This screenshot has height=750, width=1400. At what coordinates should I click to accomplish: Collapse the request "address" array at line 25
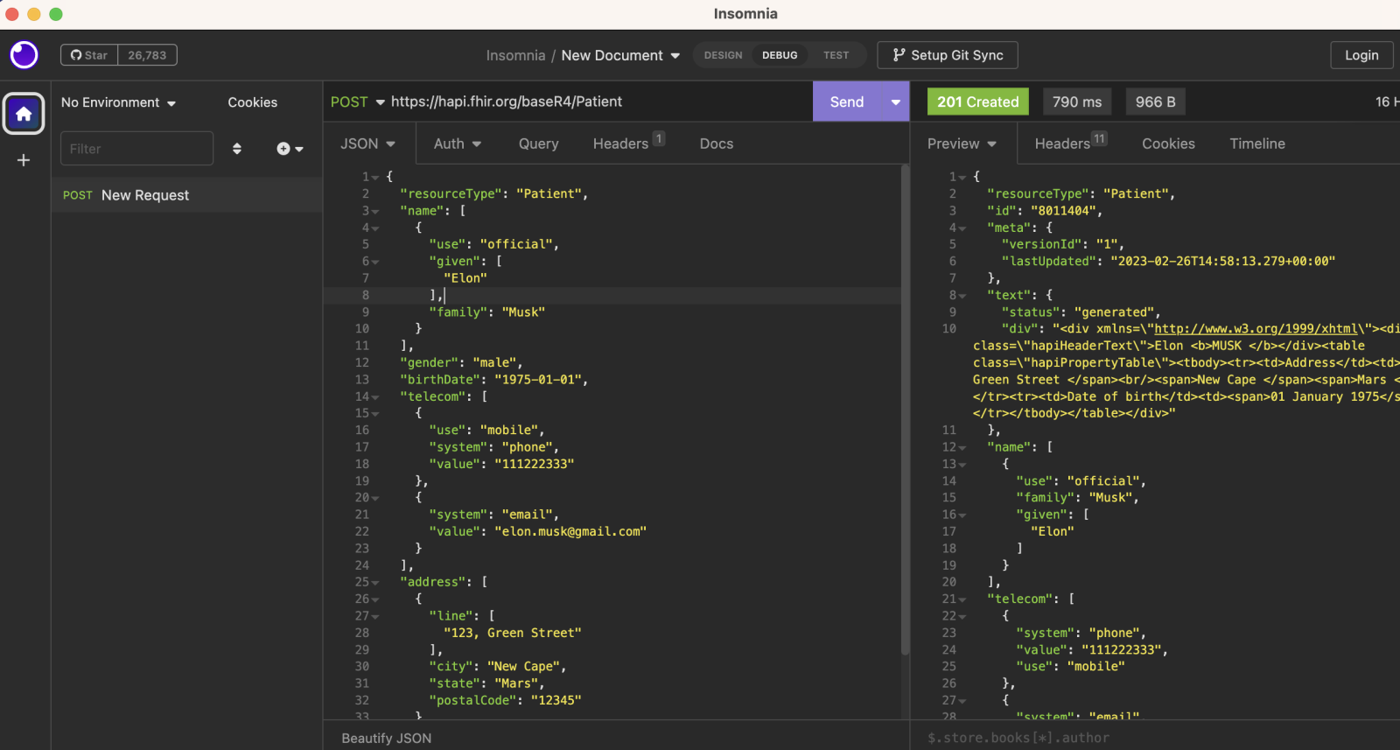tap(375, 583)
